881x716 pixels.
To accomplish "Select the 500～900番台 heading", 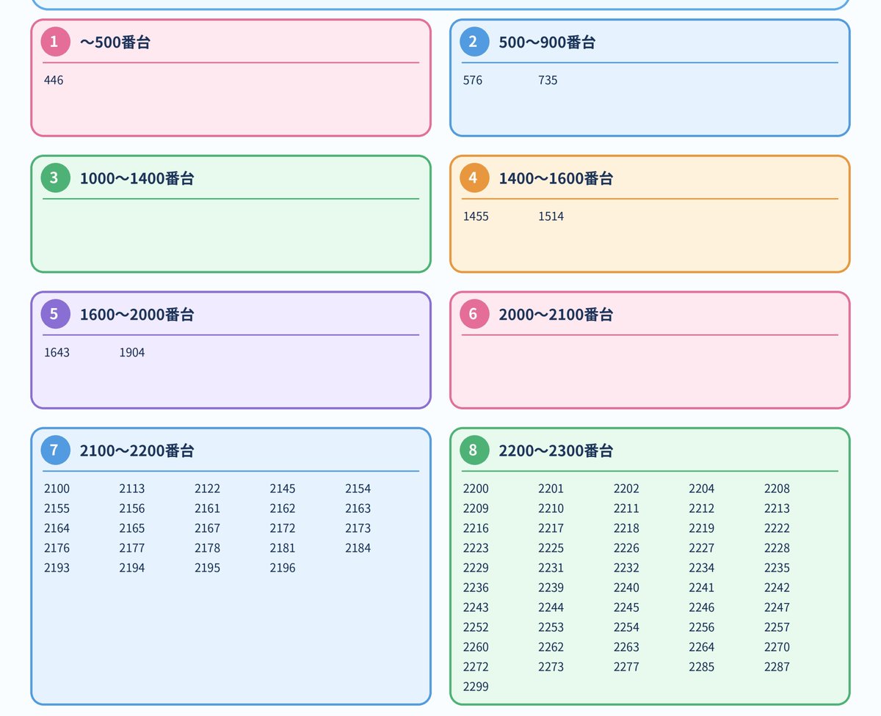I will (x=547, y=42).
